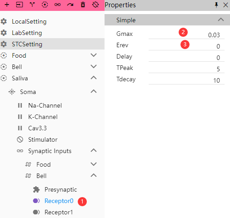
Task: Open the Stimulator item
Action: click(x=43, y=139)
